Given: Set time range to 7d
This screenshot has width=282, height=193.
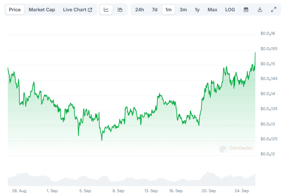Looking at the screenshot, I should click(x=155, y=10).
